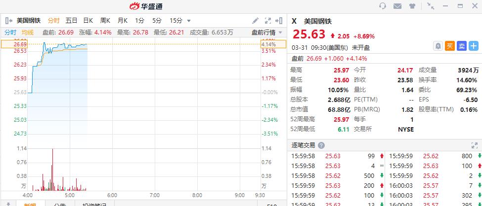Open customer service headset icon

click(383, 6)
